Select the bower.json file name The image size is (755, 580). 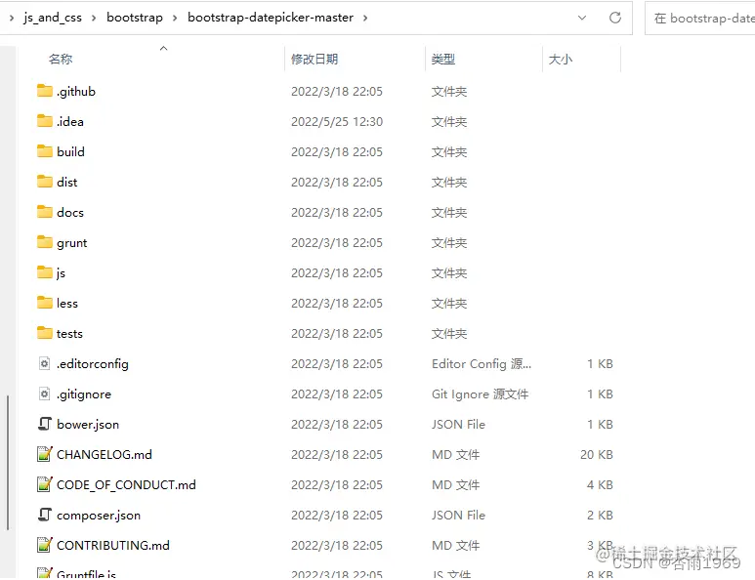coord(88,425)
